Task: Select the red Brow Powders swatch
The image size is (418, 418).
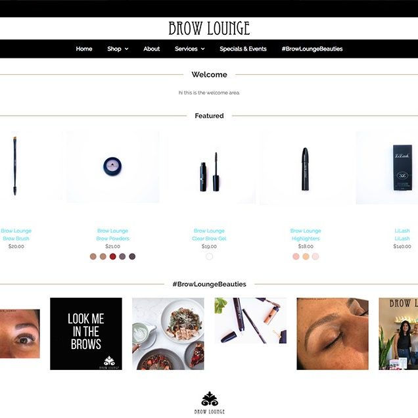Action: click(x=113, y=256)
